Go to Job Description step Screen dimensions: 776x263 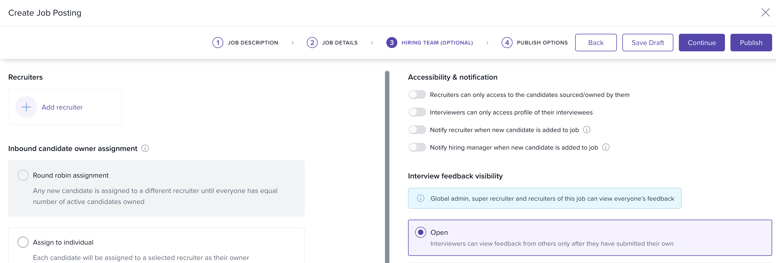(252, 43)
